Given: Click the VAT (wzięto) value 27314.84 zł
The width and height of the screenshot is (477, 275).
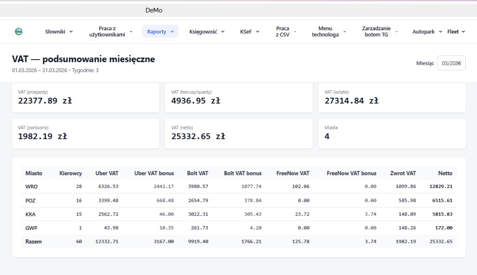Looking at the screenshot, I should 351,101.
